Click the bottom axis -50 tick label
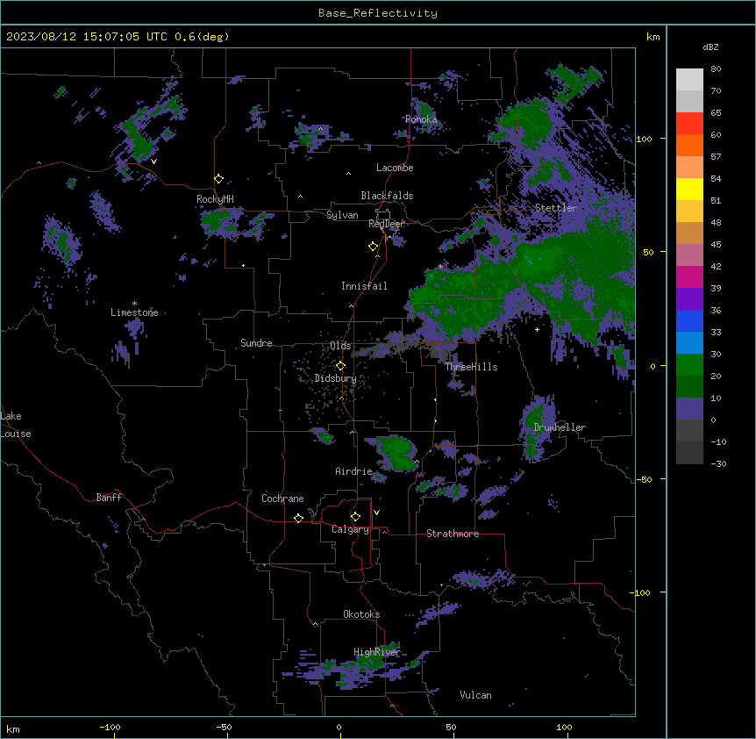This screenshot has width=756, height=739. (225, 727)
